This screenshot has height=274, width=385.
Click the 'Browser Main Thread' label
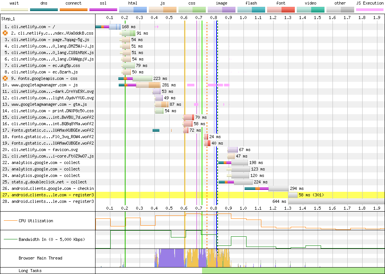(40, 258)
